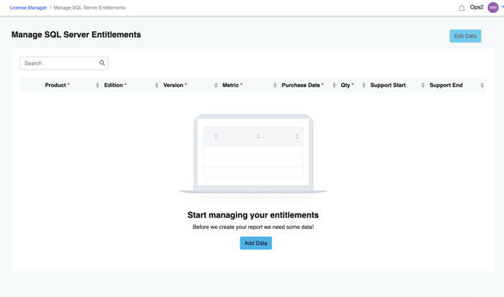Click the search magnifier icon
504x297 pixels.
[x=102, y=63]
